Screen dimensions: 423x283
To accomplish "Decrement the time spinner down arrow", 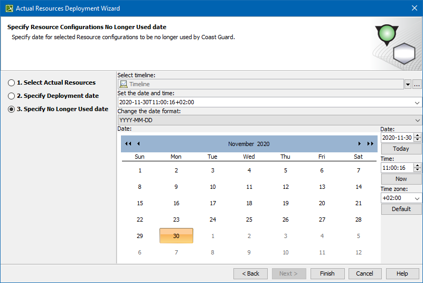I will pyautogui.click(x=418, y=170).
